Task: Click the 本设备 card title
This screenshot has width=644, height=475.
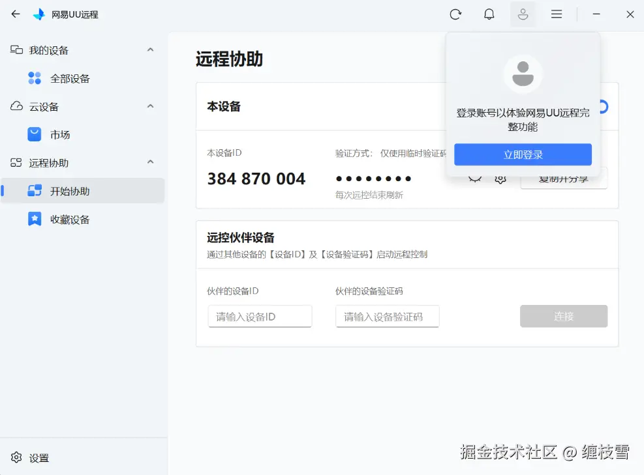Action: pyautogui.click(x=224, y=107)
